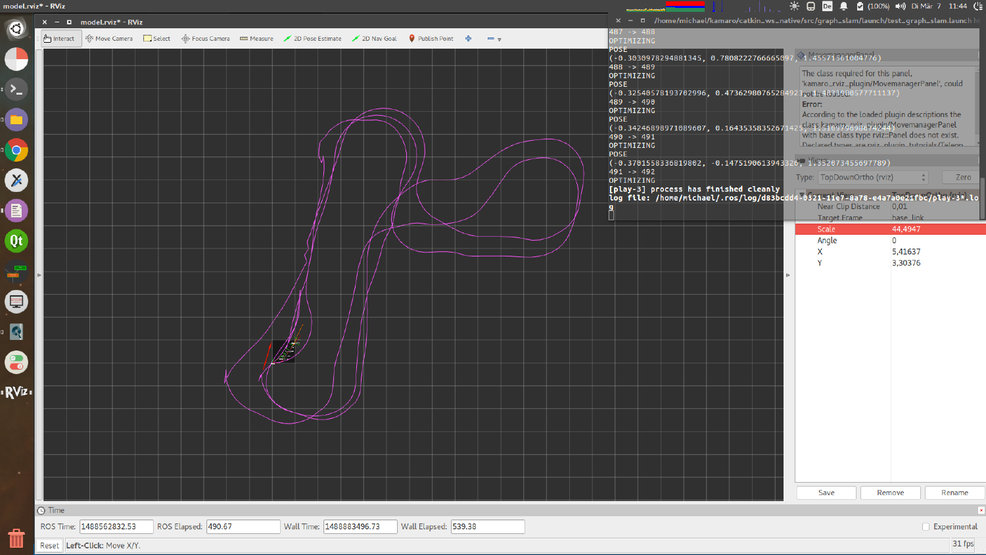Click the Reset button in the Time panel

(49, 545)
